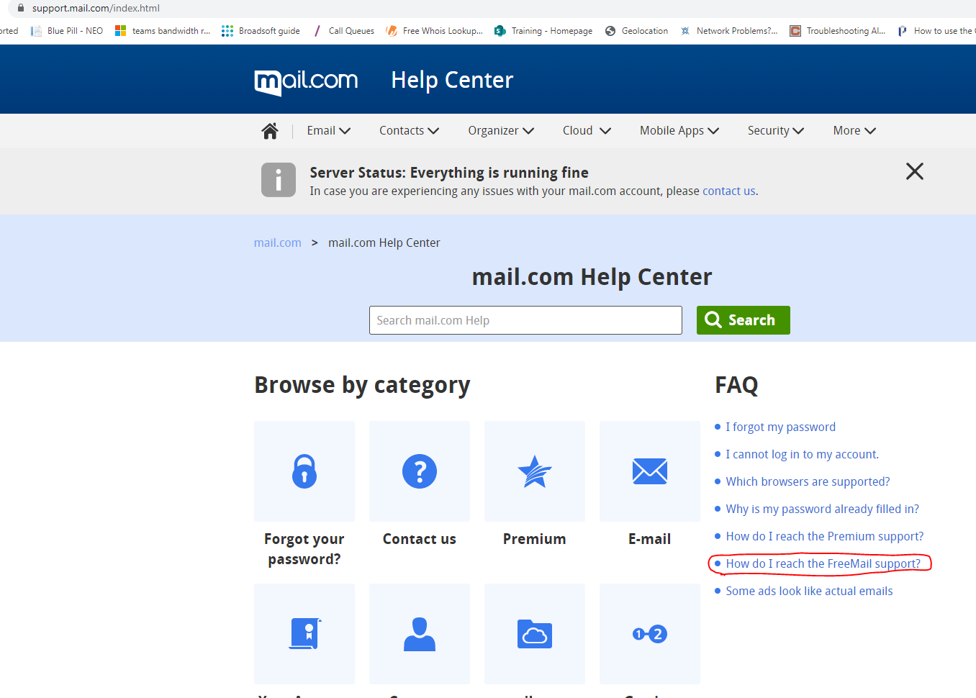Click the contact us link in banner
976x698 pixels.
coord(728,191)
